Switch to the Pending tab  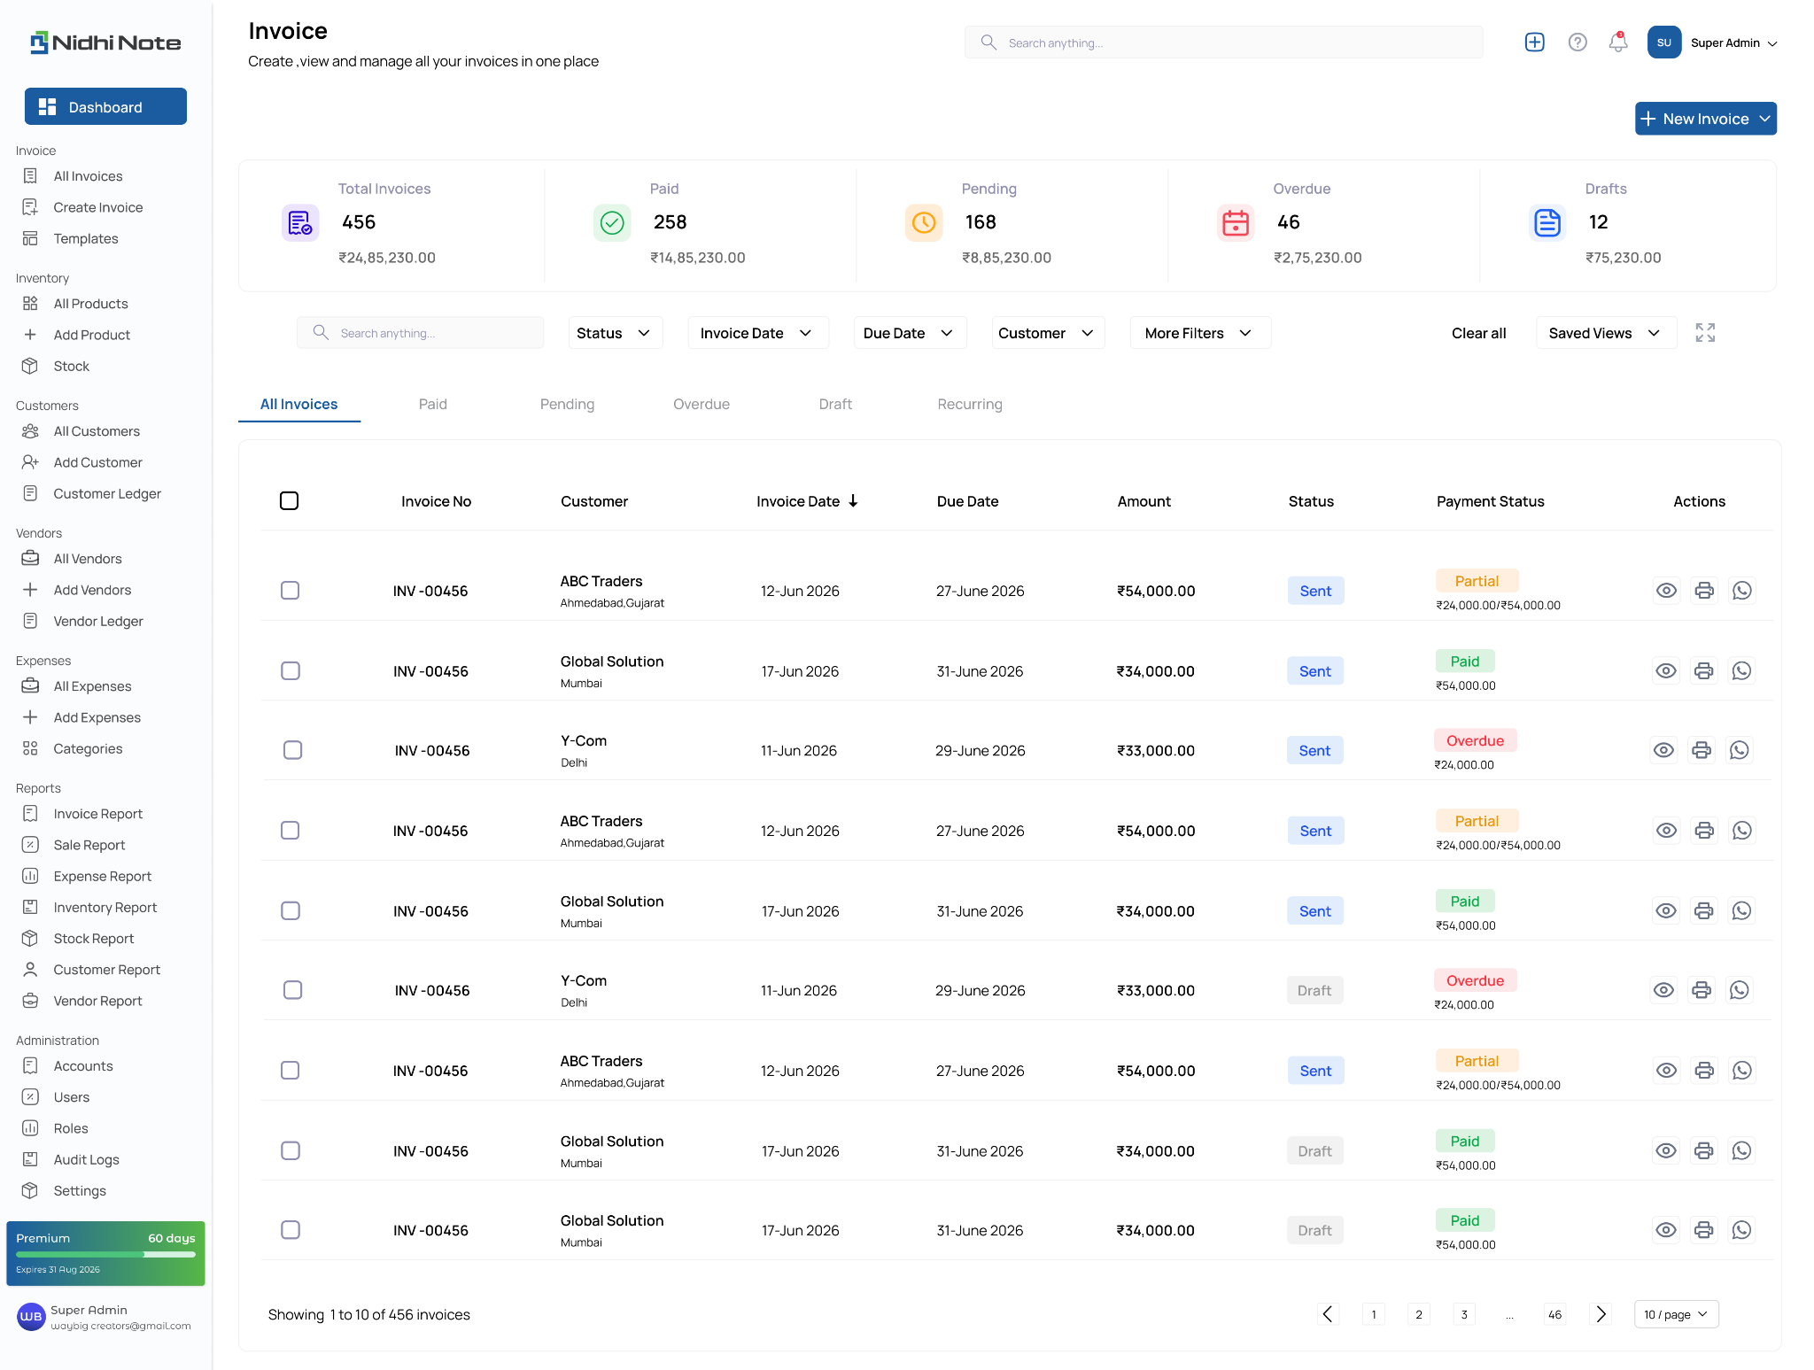tap(567, 404)
